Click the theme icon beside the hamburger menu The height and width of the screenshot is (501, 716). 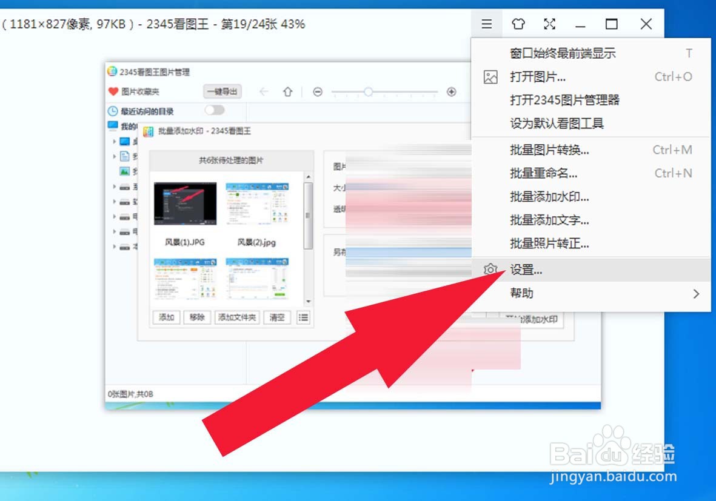(x=518, y=24)
